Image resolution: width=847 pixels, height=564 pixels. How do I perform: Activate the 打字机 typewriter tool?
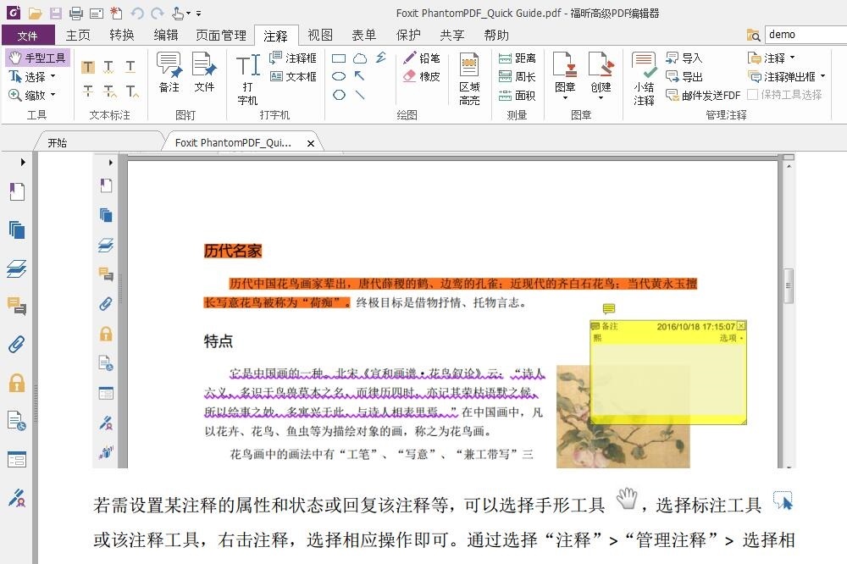(x=247, y=79)
